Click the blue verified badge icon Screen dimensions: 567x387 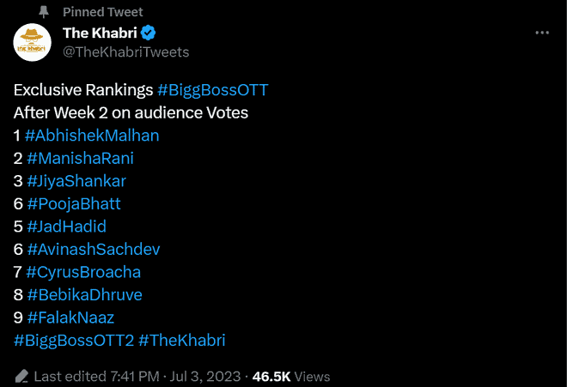point(148,33)
